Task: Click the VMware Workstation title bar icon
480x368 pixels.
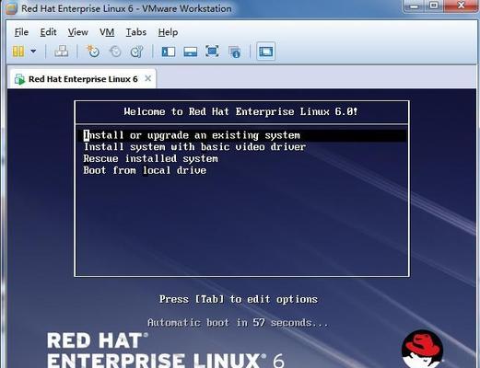Action: 12,8
